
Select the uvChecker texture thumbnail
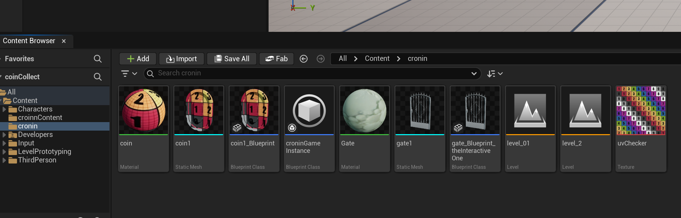coord(641,111)
